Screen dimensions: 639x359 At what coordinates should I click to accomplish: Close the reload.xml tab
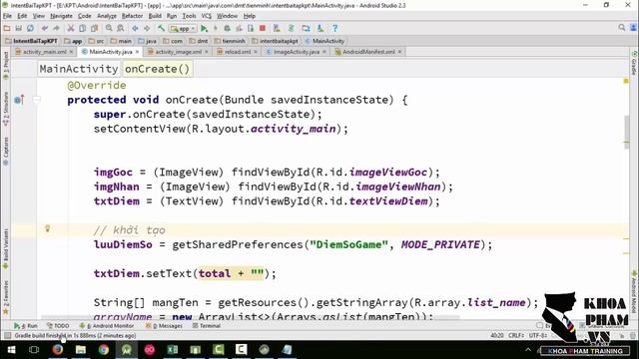pos(256,52)
